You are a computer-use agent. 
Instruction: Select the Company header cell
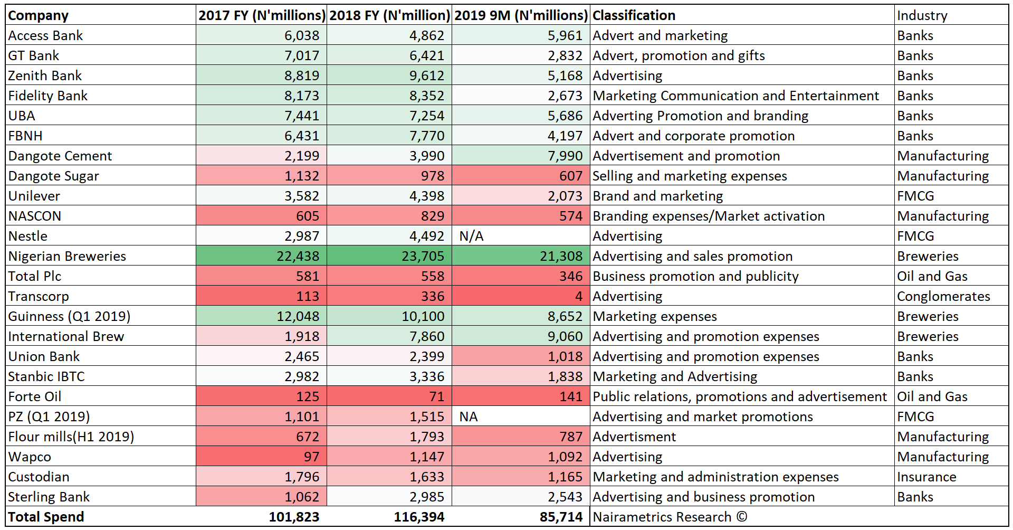pyautogui.click(x=101, y=15)
